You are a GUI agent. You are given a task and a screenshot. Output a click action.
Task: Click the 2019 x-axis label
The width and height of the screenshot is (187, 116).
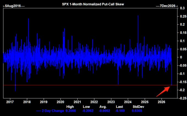pyautogui.click(x=44, y=102)
